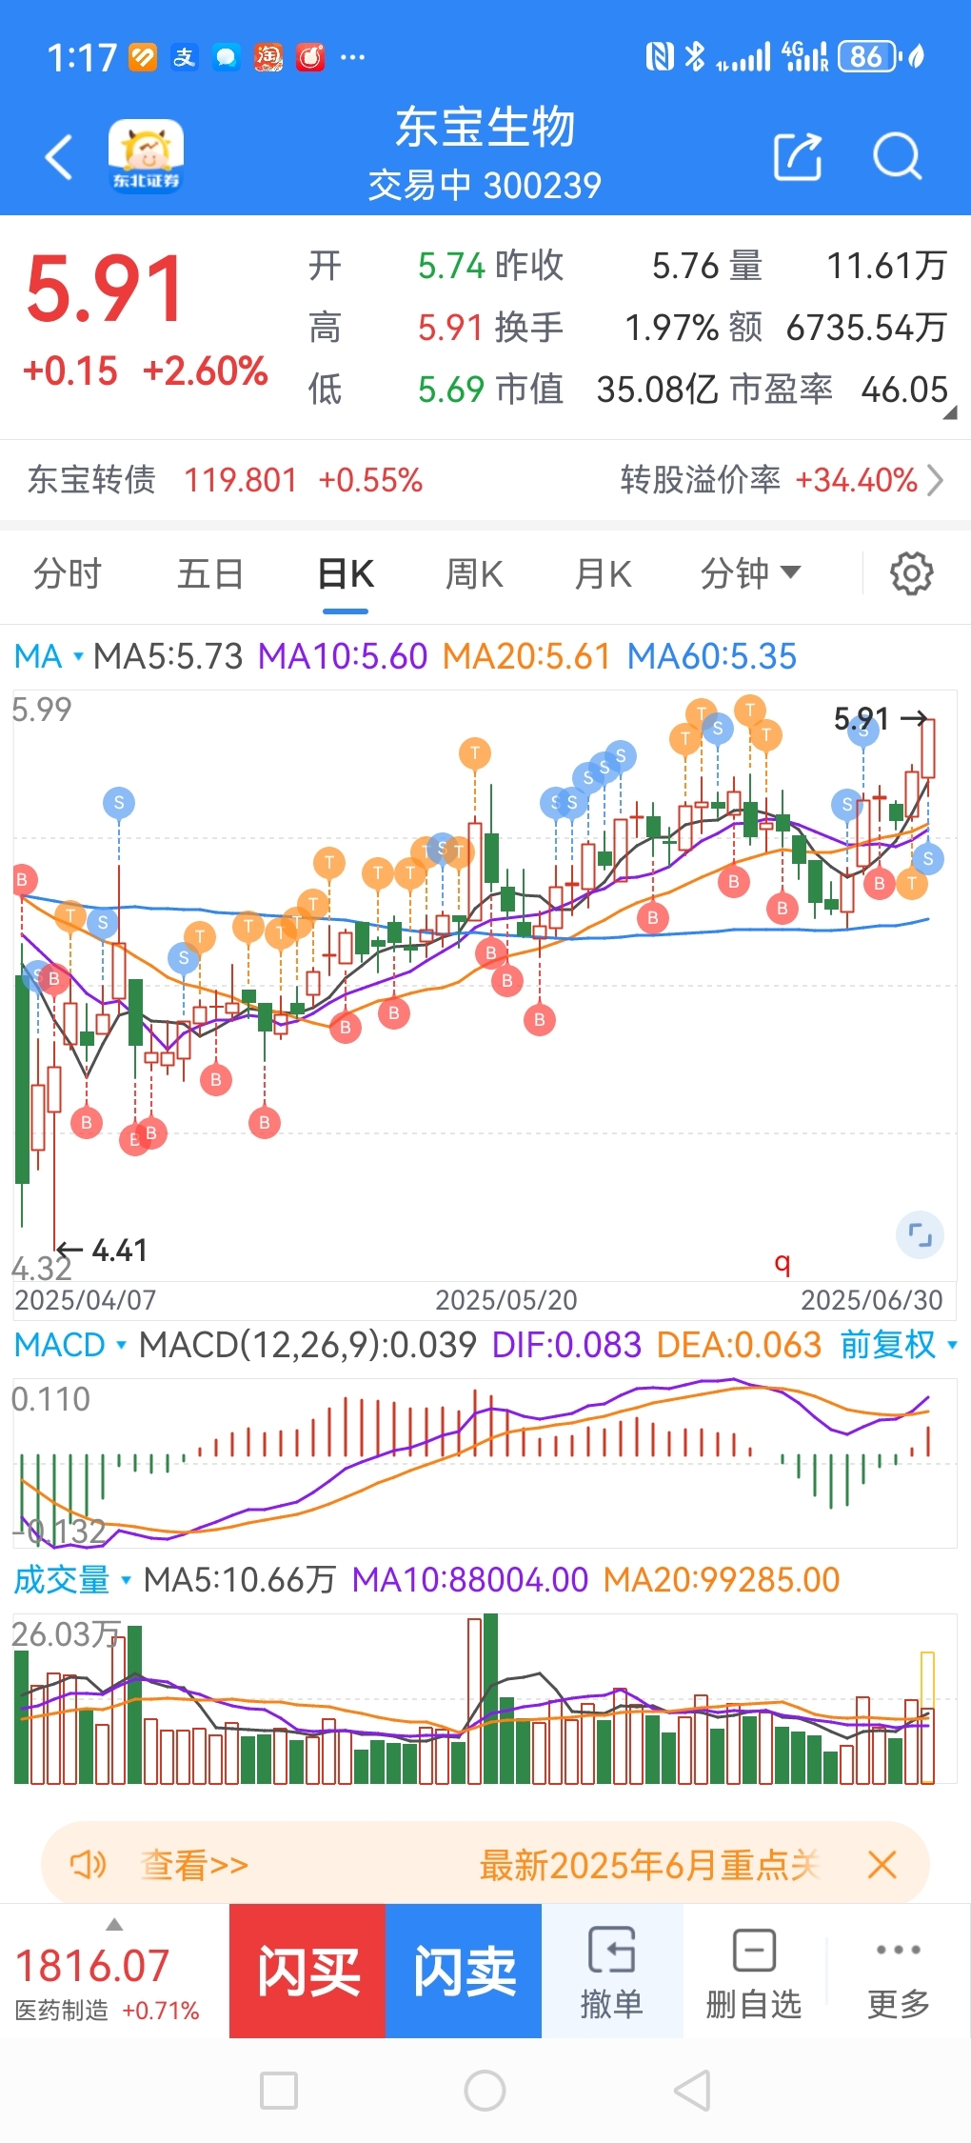The height and width of the screenshot is (2143, 971).
Task: Tap the 2025/05/20 date label
Action: [x=506, y=1300]
